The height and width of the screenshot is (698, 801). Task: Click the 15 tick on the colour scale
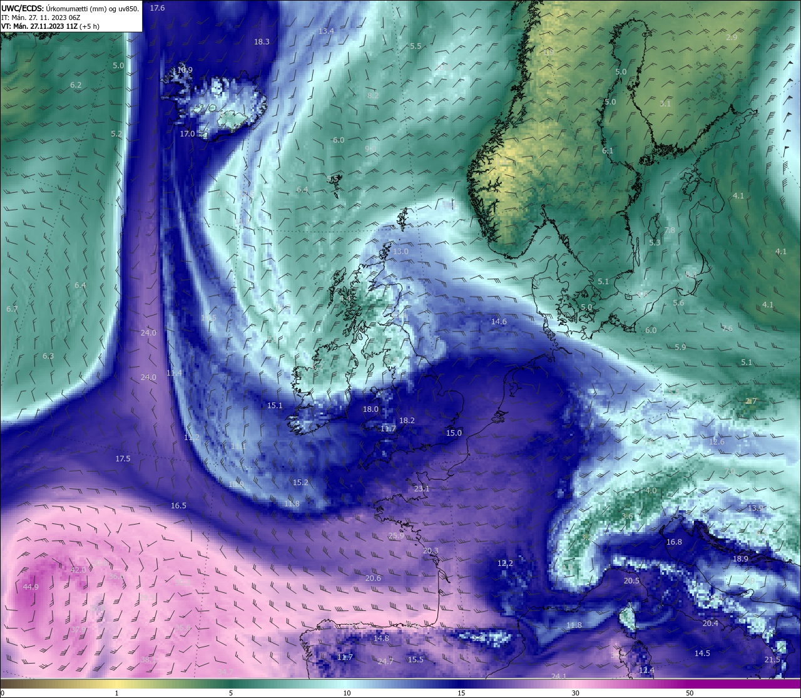[461, 693]
